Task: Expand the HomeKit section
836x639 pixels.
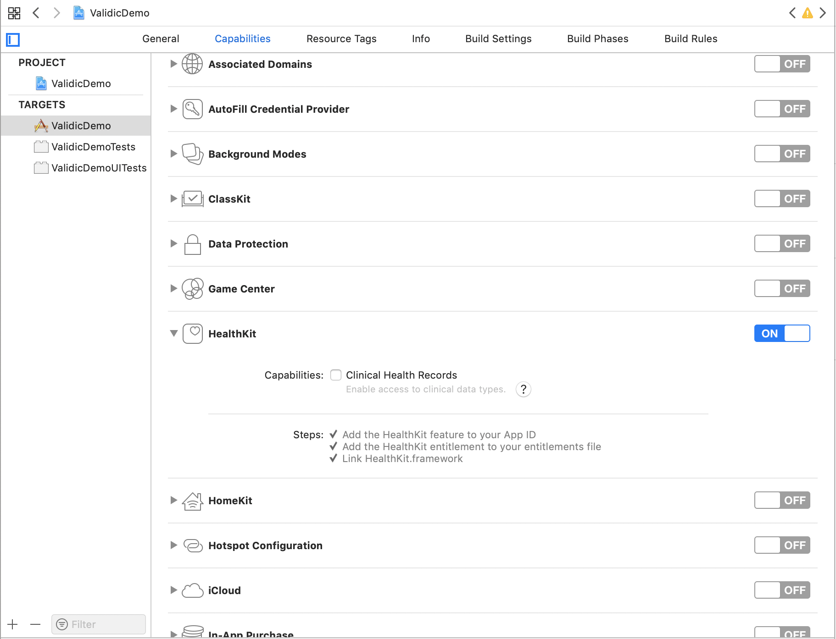Action: pyautogui.click(x=173, y=500)
